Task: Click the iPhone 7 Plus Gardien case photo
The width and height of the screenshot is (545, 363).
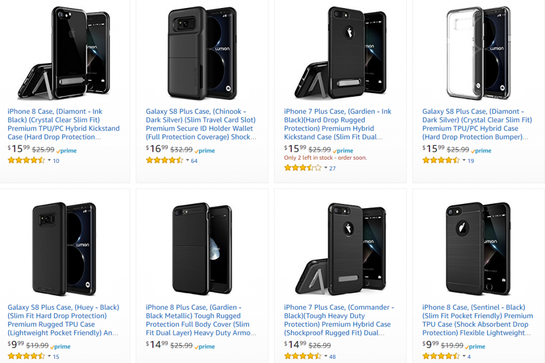Action: point(341,52)
